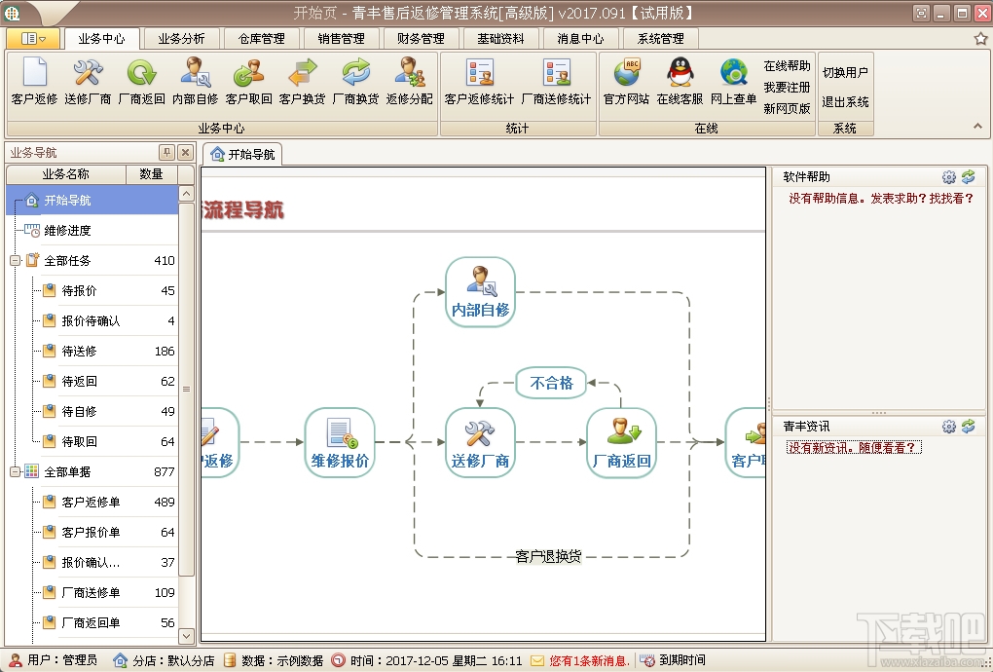Open 厂商换货 ribbon icon

pos(355,81)
